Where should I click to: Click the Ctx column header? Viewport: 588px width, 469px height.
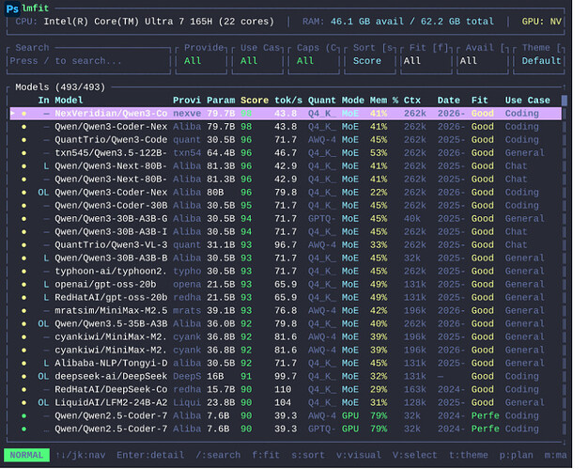412,101
